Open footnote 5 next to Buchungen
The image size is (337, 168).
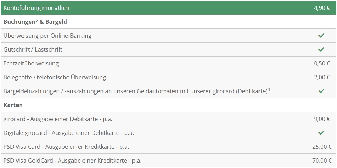[x=37, y=20]
